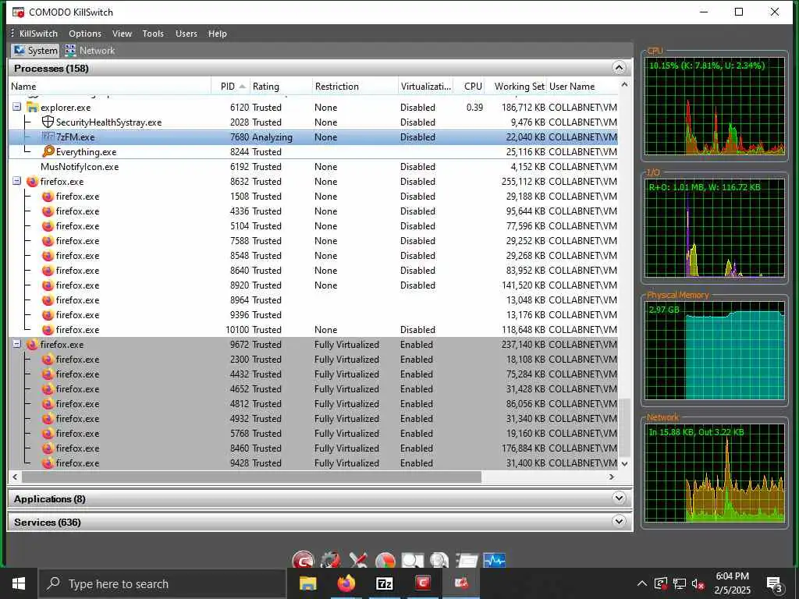Click the CPU usage graph
This screenshot has width=799, height=599.
click(x=715, y=106)
